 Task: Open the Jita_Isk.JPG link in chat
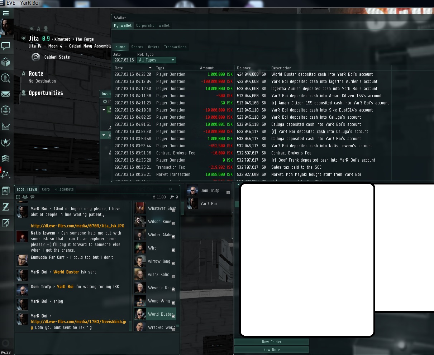(x=77, y=226)
